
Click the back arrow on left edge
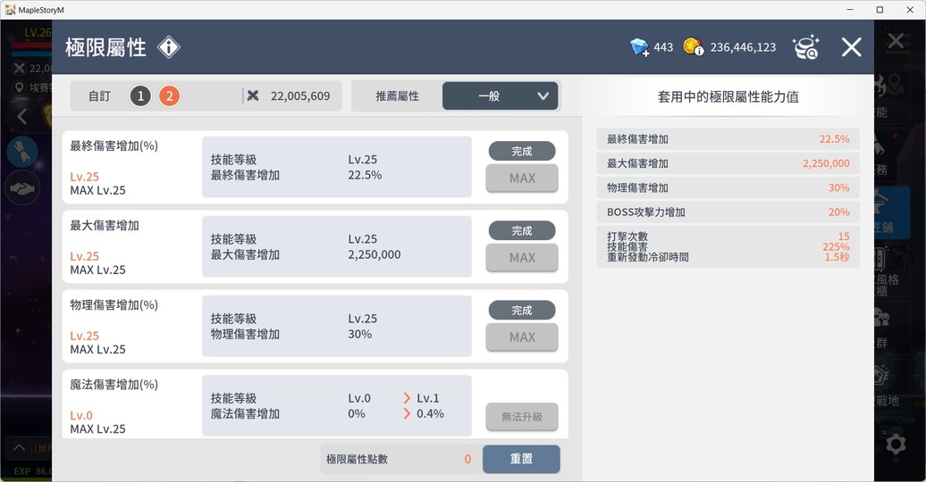pyautogui.click(x=22, y=116)
